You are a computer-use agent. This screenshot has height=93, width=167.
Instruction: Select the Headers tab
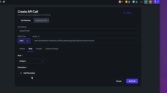pos(22,49)
